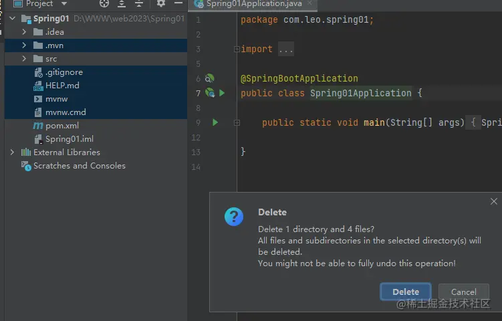Click the Spring01Application class name

click(x=361, y=93)
